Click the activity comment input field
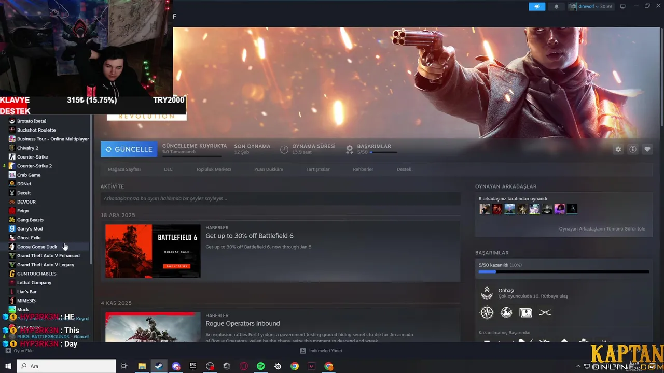 pos(280,198)
